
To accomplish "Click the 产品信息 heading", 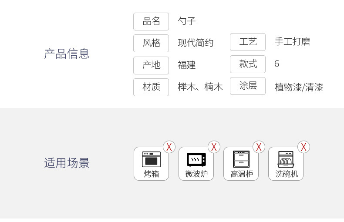I will point(67,54).
